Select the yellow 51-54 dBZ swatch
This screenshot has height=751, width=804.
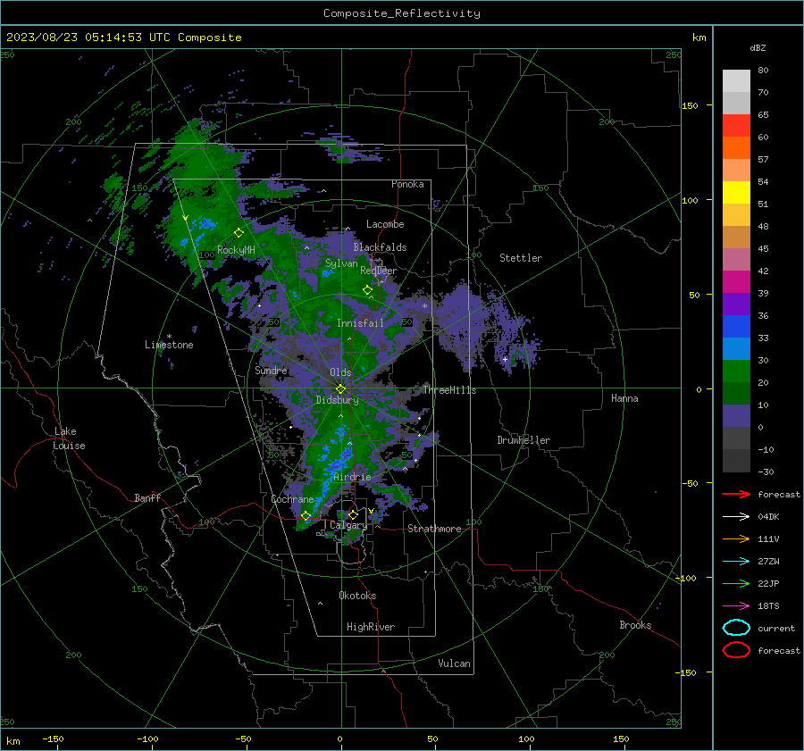pyautogui.click(x=736, y=193)
